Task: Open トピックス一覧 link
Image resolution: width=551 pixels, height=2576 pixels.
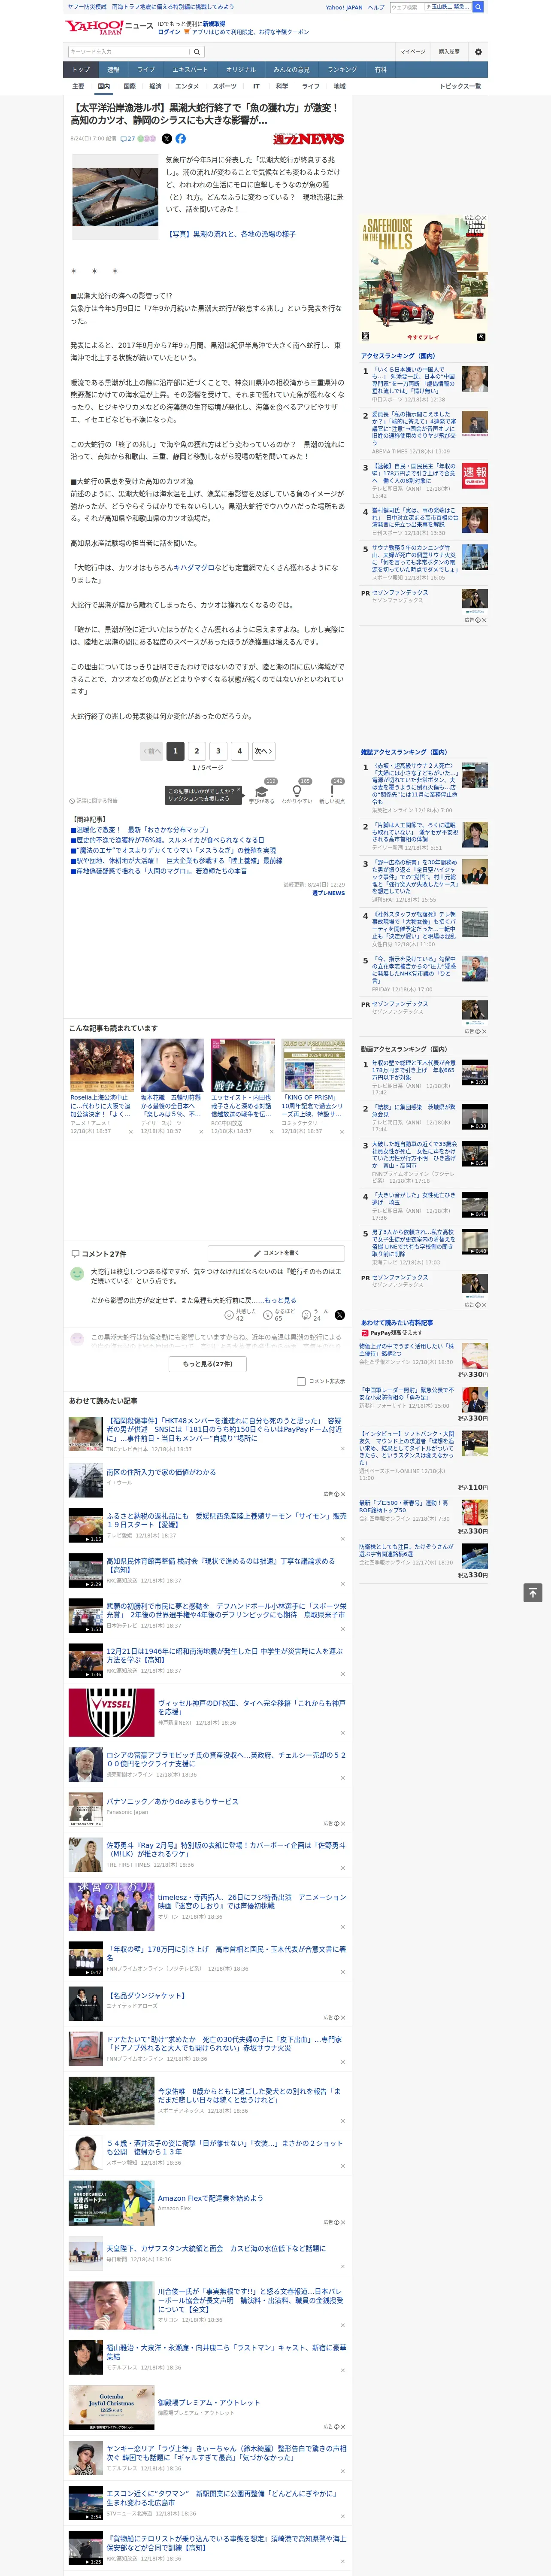Action: 460,86
